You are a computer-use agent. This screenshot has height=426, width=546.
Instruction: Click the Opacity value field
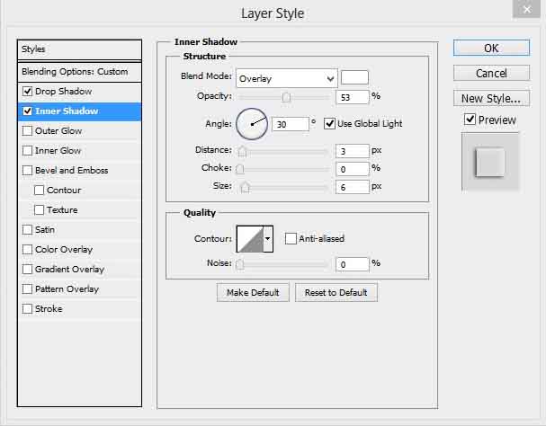coord(352,97)
